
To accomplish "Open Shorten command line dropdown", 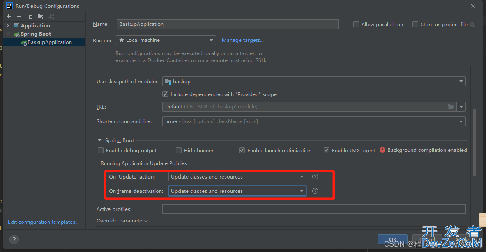I will tap(314, 121).
